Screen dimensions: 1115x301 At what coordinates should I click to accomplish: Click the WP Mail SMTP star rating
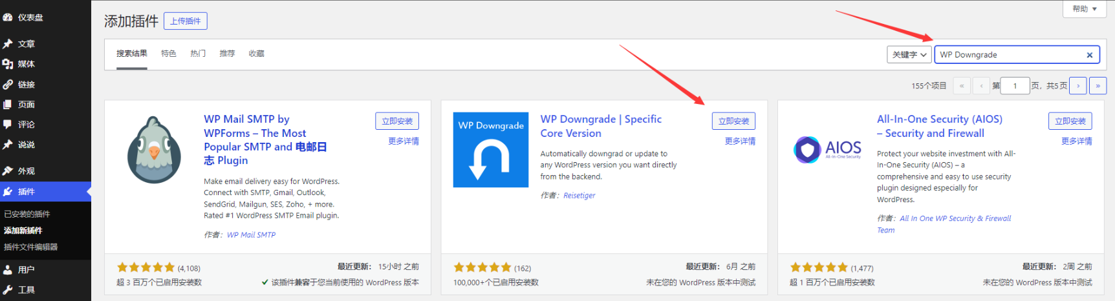(x=146, y=267)
